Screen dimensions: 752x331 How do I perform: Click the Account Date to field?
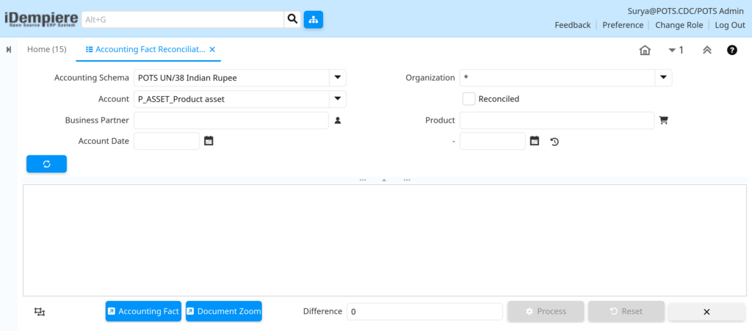[x=493, y=141]
